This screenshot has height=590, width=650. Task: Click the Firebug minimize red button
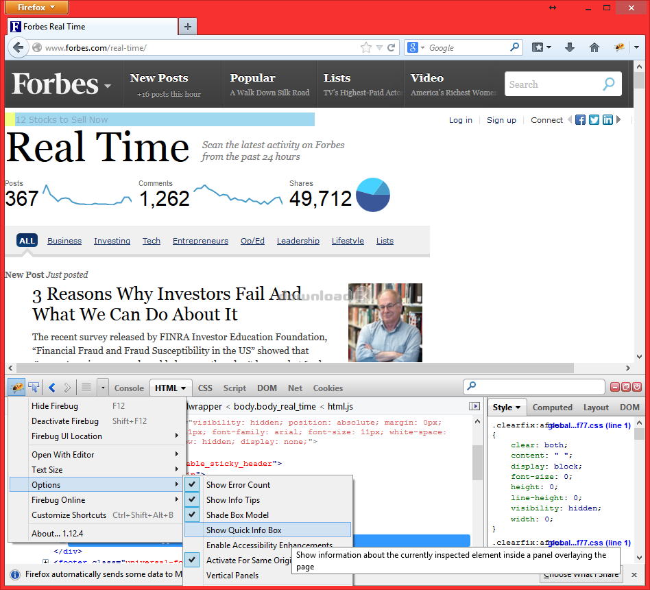coord(615,387)
